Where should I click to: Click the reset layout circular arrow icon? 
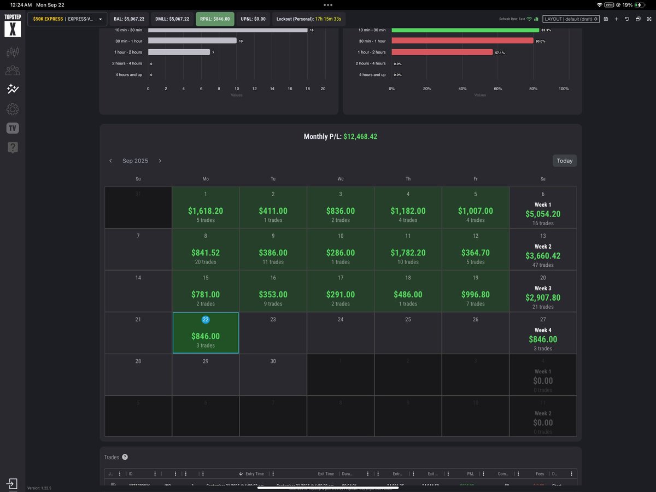(x=626, y=19)
